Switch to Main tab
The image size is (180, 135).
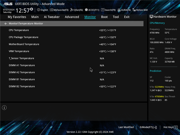coord(35,17)
